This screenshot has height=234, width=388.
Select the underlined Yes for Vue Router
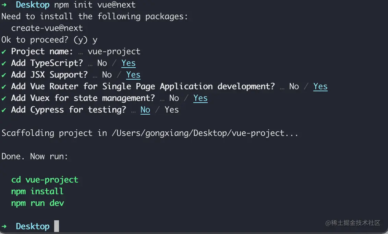[x=320, y=86]
